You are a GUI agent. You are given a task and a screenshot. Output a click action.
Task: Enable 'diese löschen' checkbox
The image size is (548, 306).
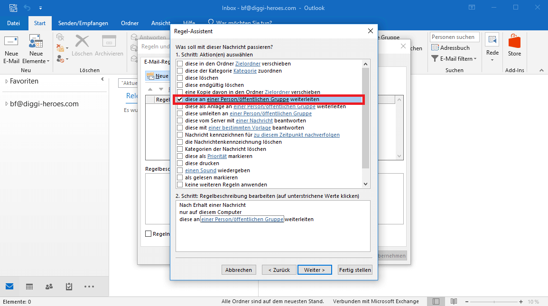click(180, 78)
